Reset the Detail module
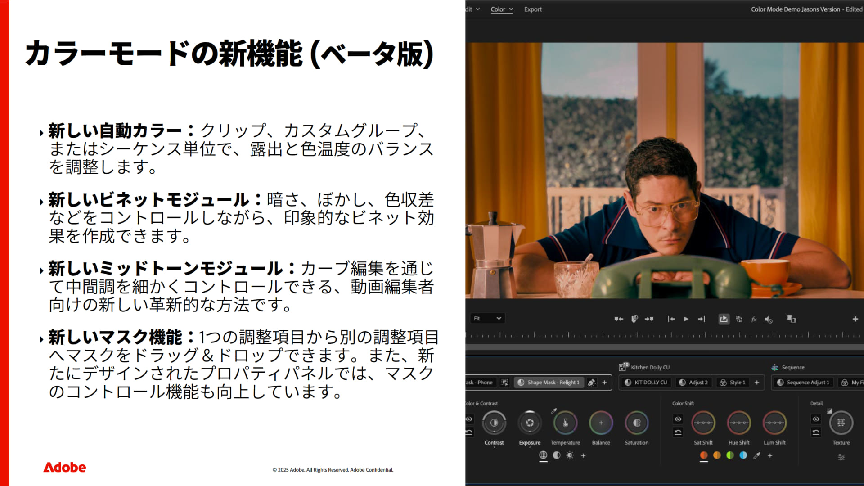The width and height of the screenshot is (864, 486). pyautogui.click(x=816, y=432)
